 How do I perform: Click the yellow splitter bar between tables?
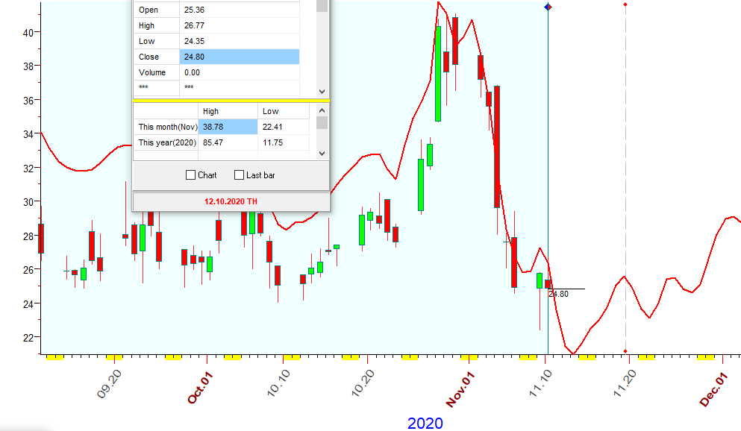coord(231,100)
